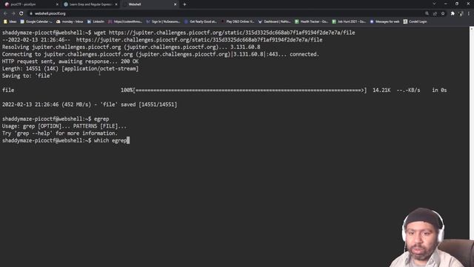Viewport: 474px width, 267px height.
Task: Open the Ideas bookmark folder
Action: pos(10,22)
